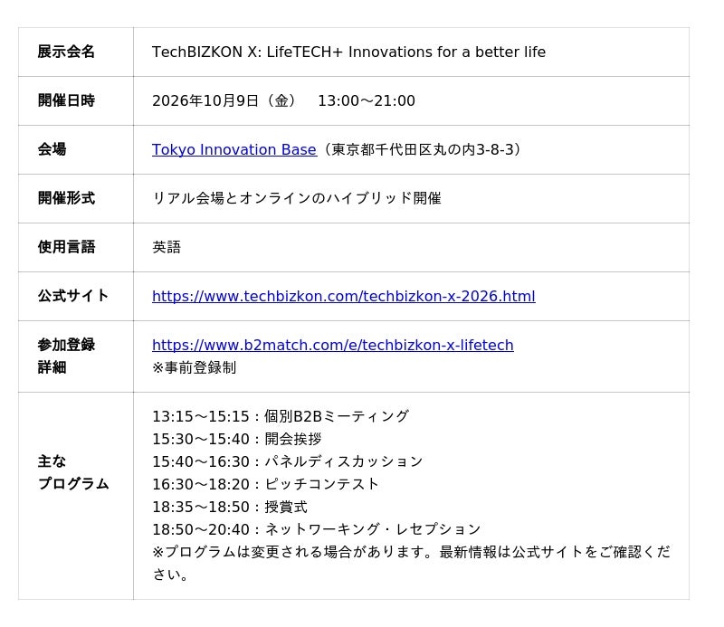This screenshot has height=627, width=724.
Task: Click the ※事前登録制 note
Action: pos(194,367)
